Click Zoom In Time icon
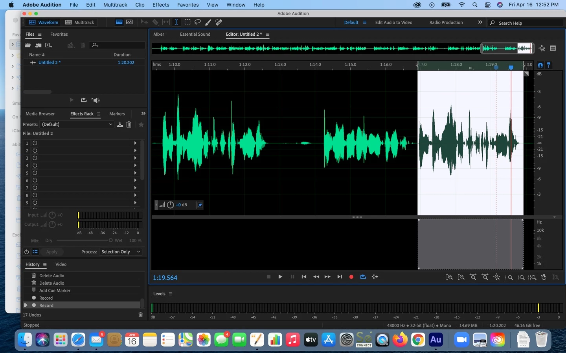Image resolution: width=566 pixels, height=353 pixels. pyautogui.click(x=473, y=277)
